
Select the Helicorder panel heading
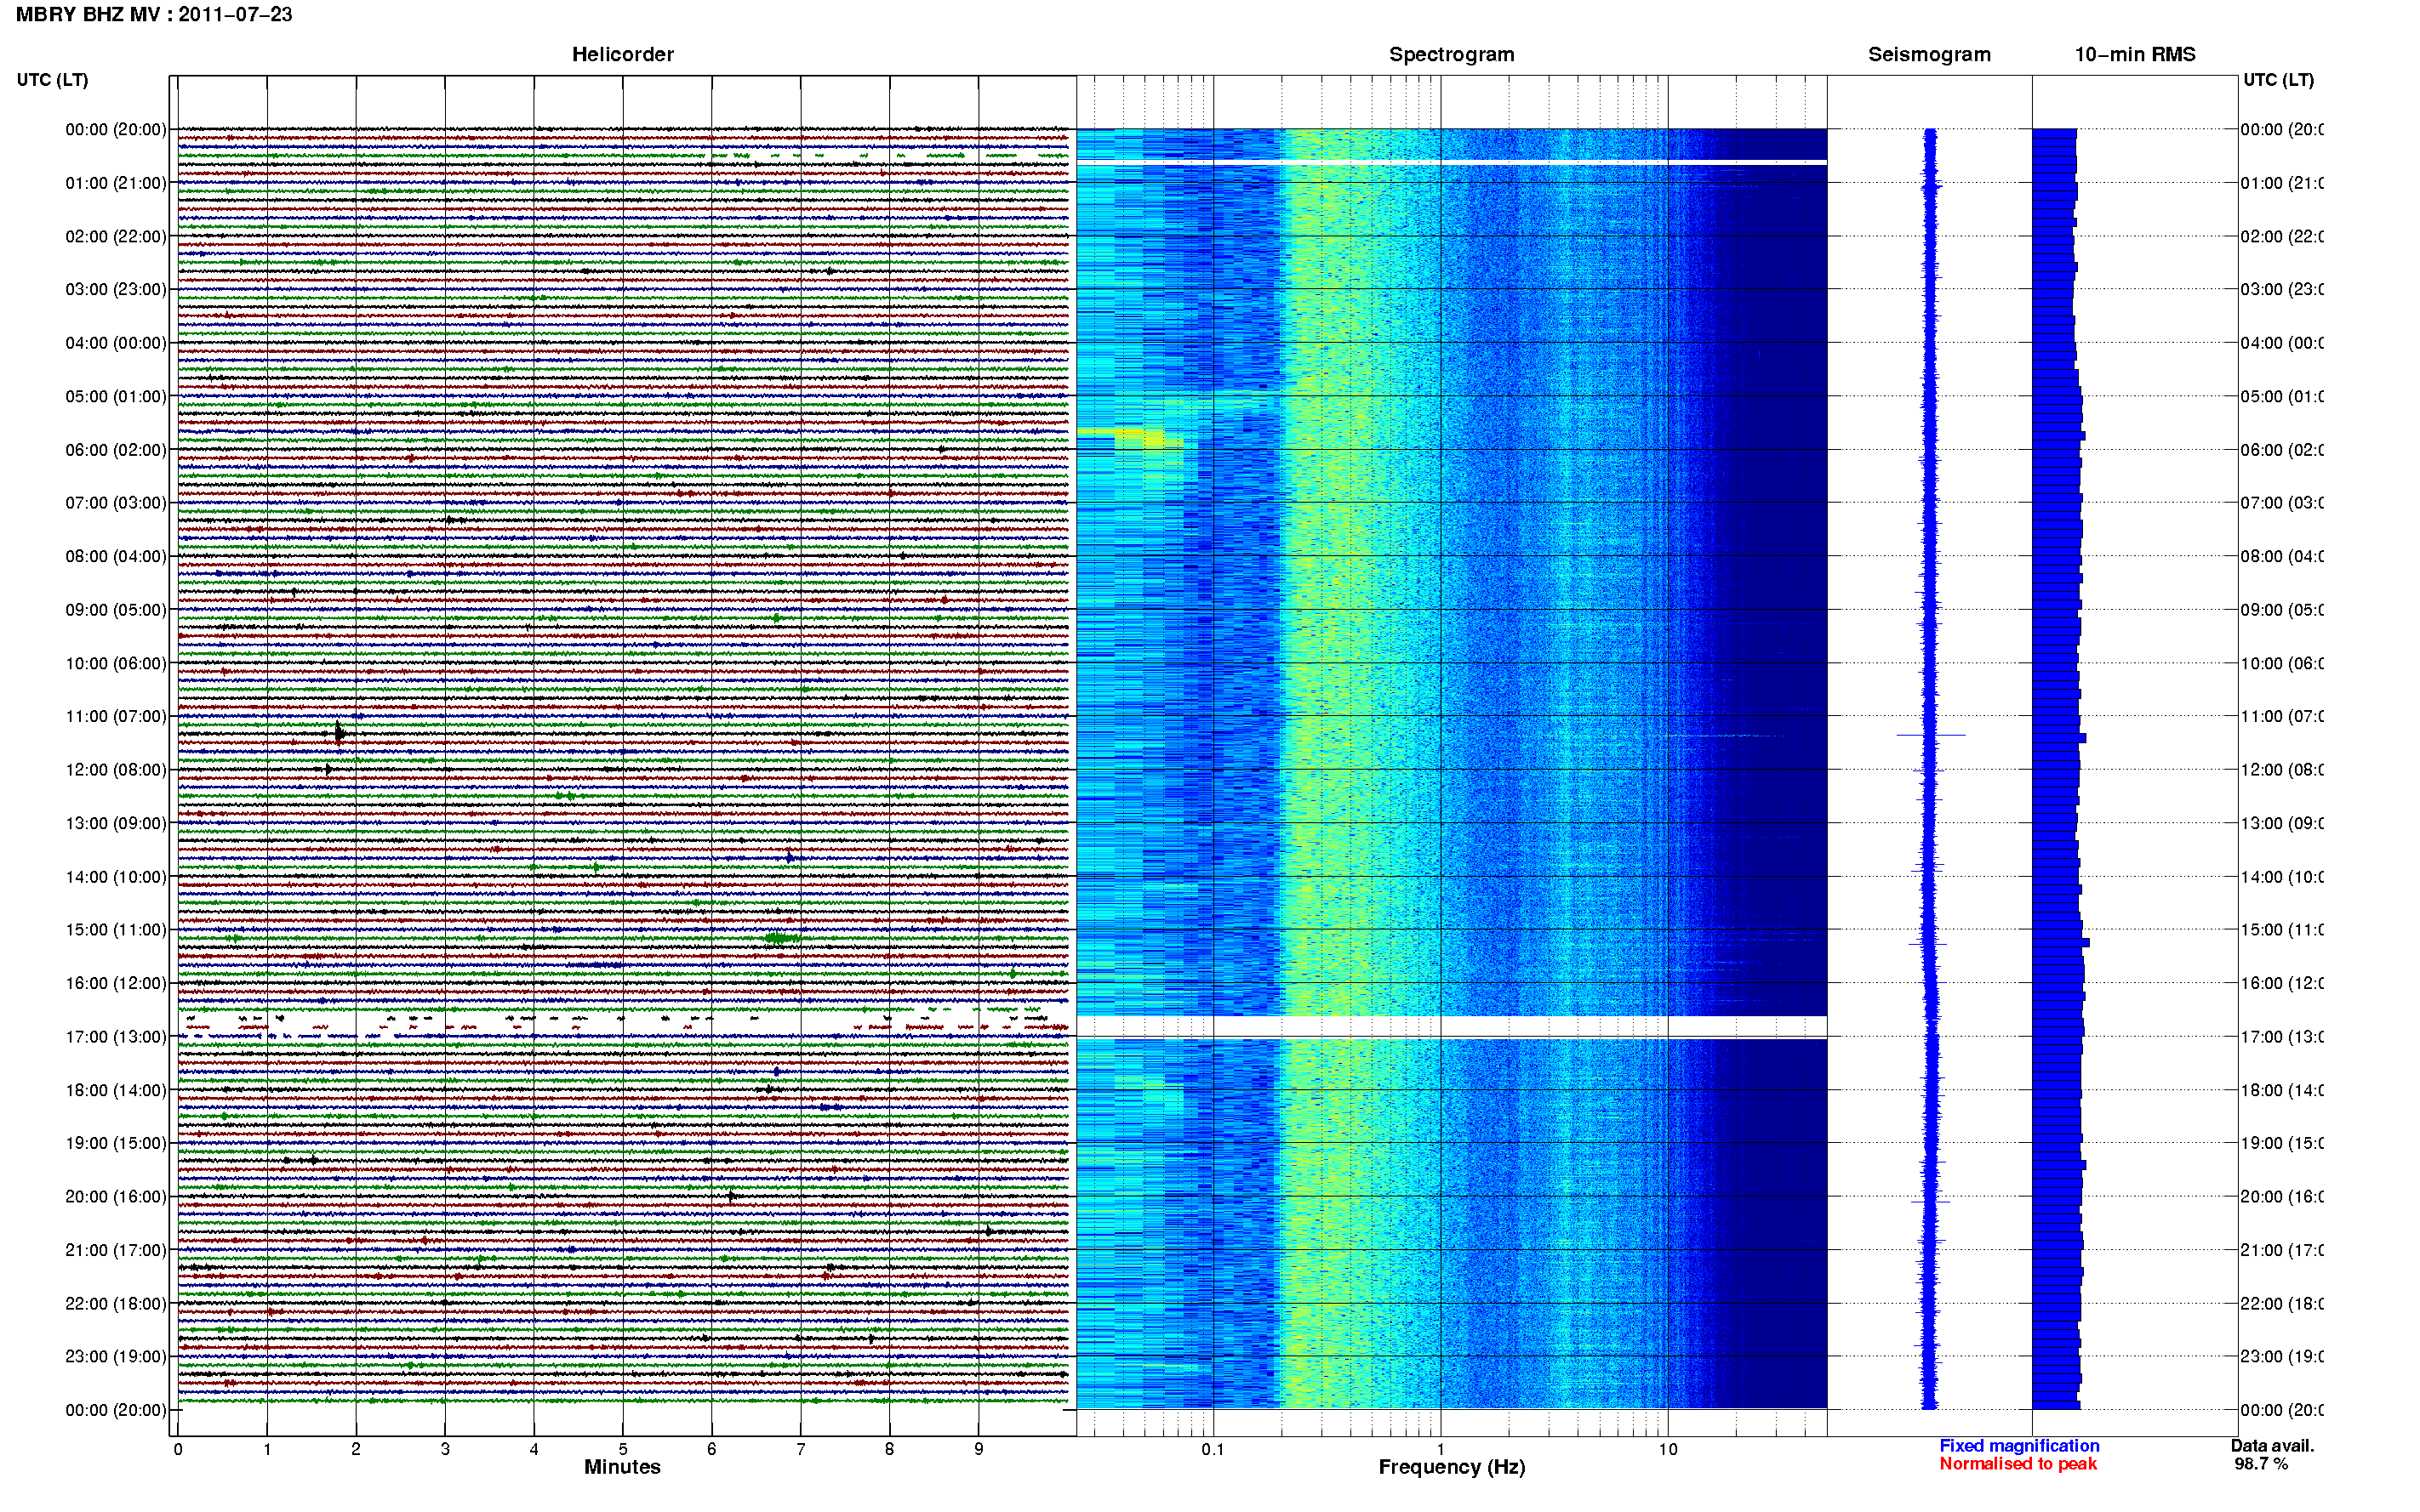622,55
